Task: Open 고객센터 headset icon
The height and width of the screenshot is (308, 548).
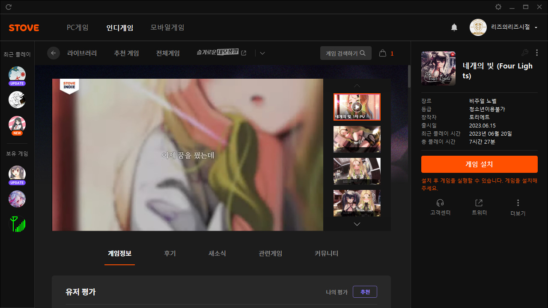Action: click(x=440, y=203)
